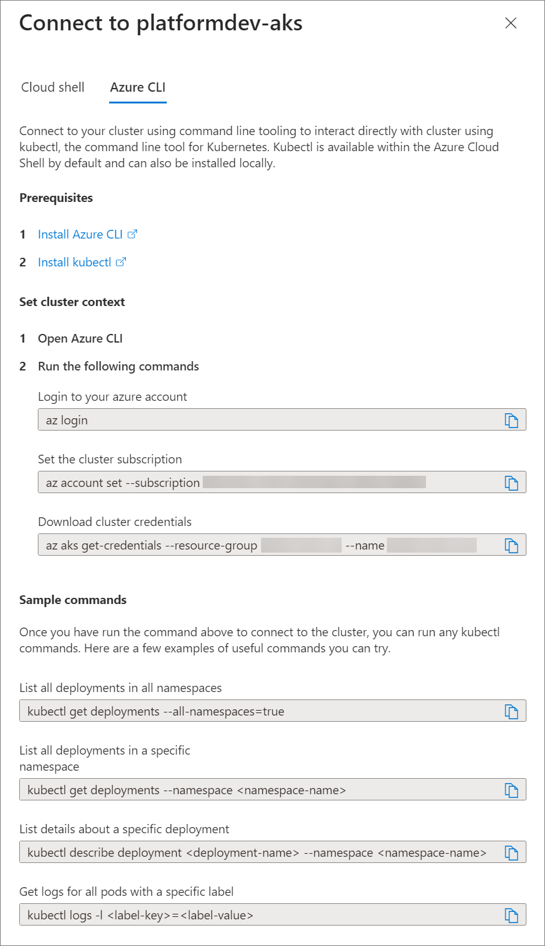Copy the get deployments by namespace command

511,791
